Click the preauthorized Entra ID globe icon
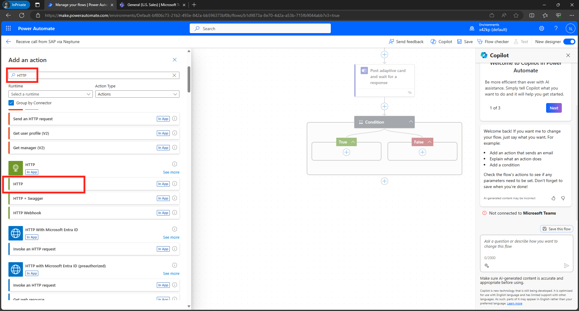Viewport: 579px width, 311px height. (x=16, y=269)
